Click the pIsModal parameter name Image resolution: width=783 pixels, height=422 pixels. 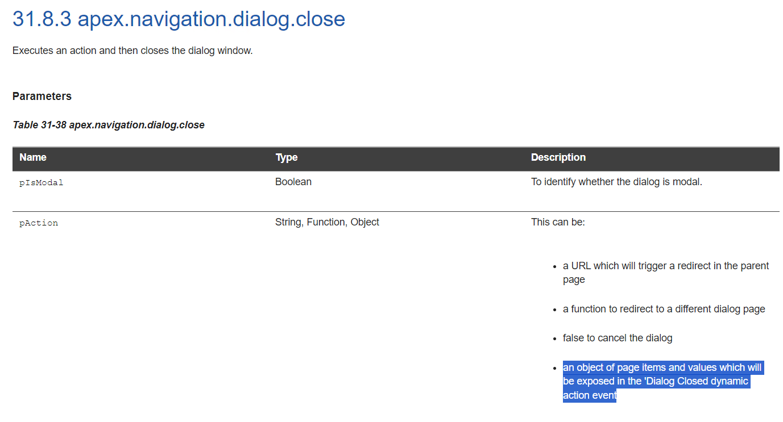pyautogui.click(x=41, y=183)
